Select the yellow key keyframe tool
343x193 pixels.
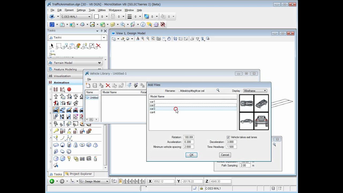(56, 131)
